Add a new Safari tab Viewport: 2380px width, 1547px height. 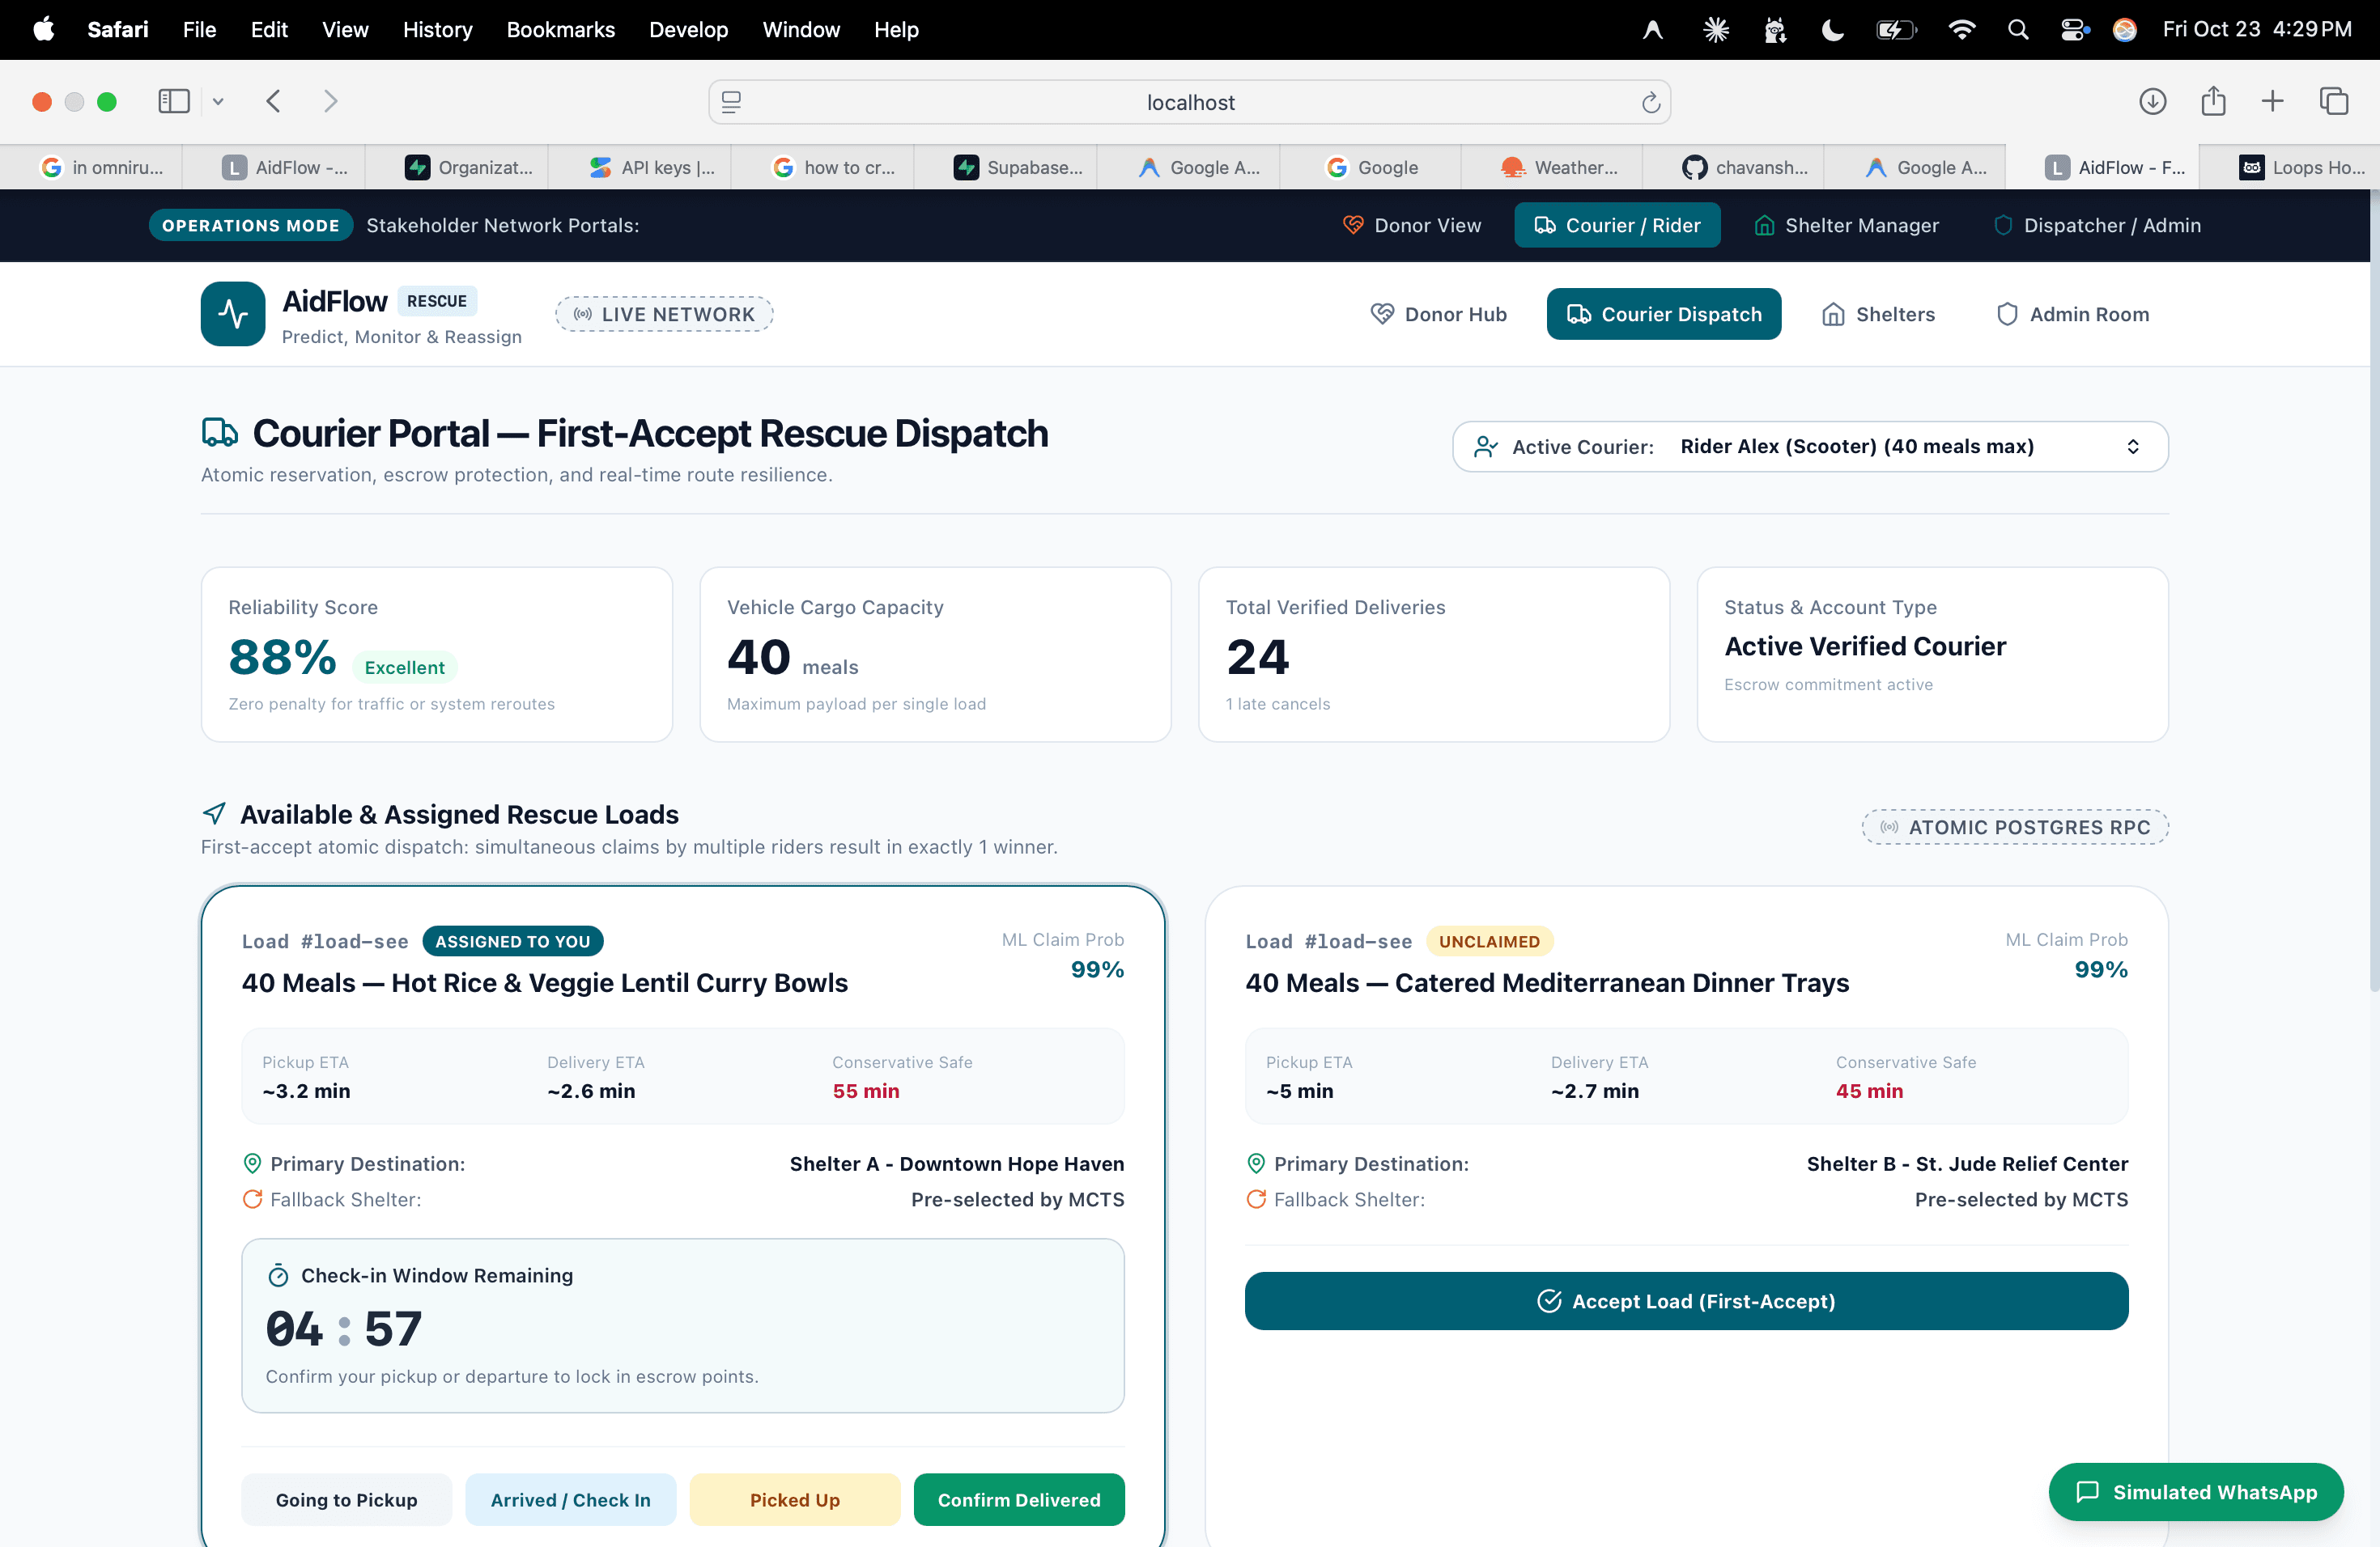click(x=2272, y=101)
